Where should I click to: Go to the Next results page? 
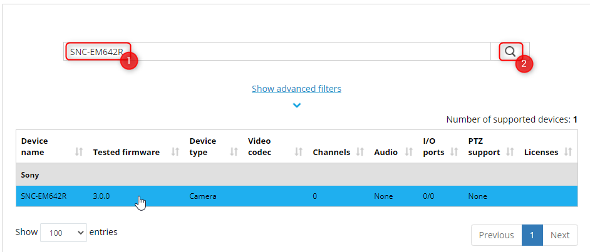(x=559, y=235)
